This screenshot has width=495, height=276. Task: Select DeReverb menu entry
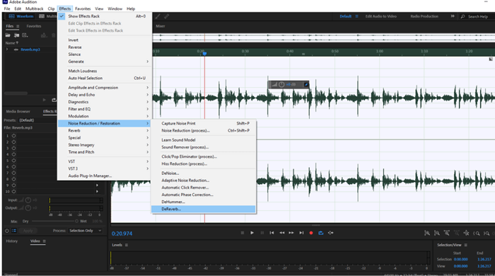204,209
